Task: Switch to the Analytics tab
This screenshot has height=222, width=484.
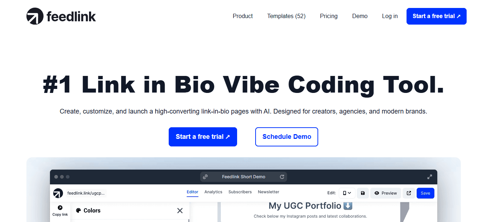Action: click(213, 192)
